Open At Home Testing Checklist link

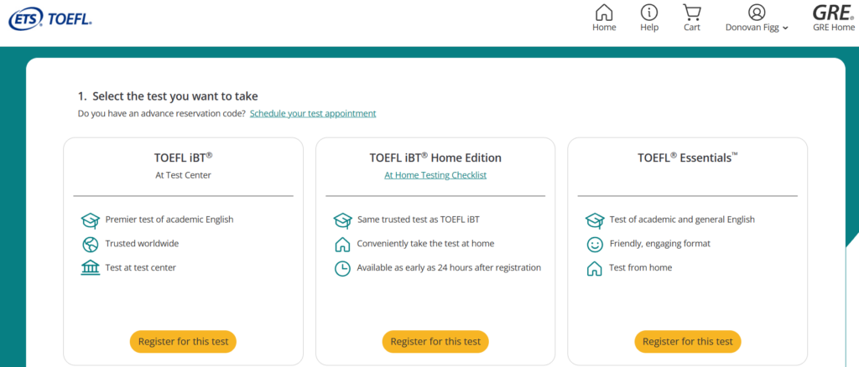click(x=435, y=175)
